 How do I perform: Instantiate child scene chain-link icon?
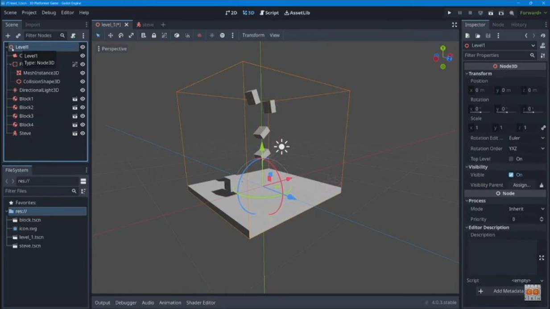point(18,36)
